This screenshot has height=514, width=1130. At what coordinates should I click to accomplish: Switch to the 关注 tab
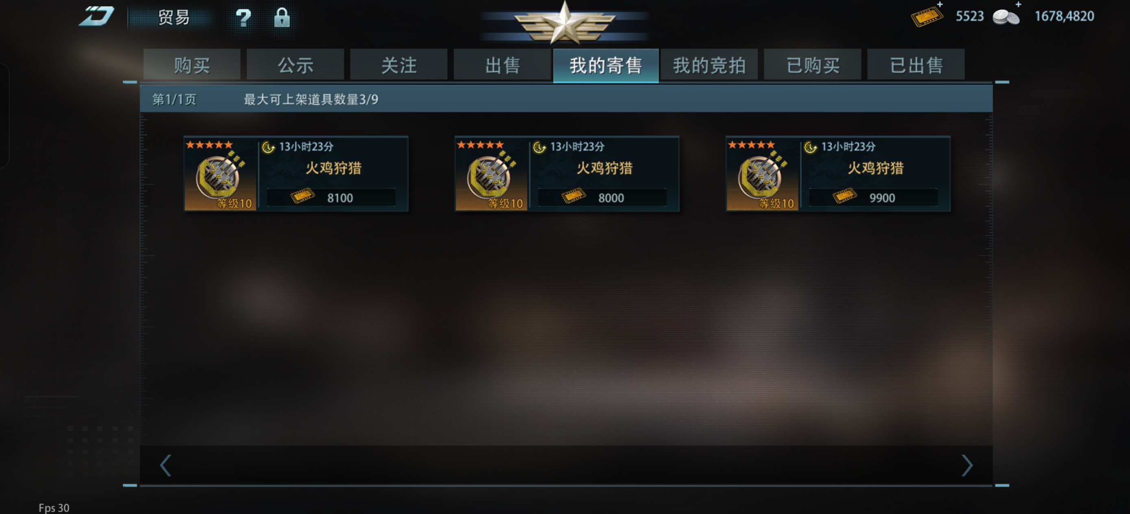point(399,65)
